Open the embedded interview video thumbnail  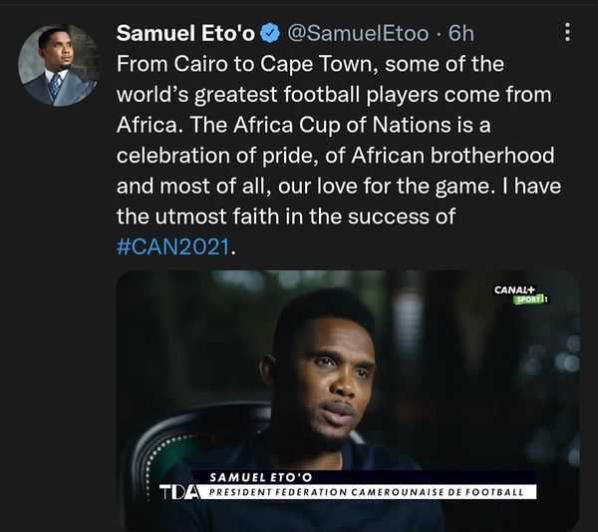pos(348,399)
